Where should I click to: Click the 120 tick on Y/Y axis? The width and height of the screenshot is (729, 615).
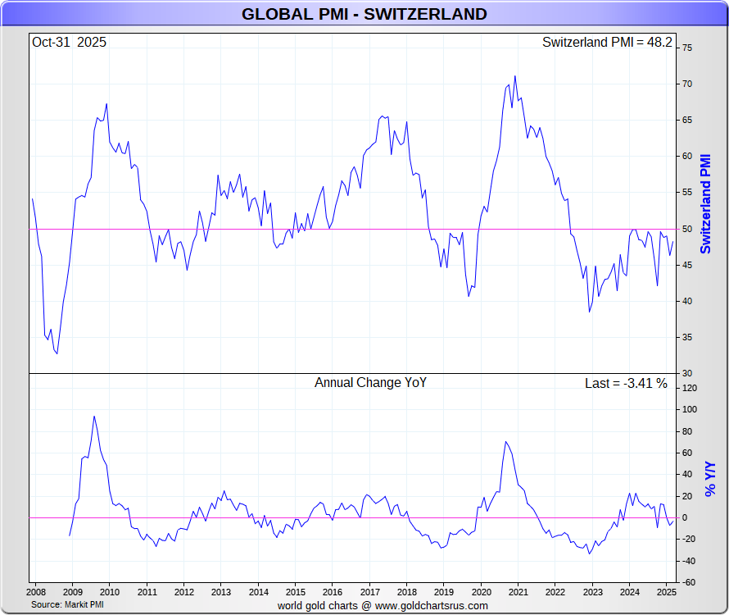tap(690, 388)
